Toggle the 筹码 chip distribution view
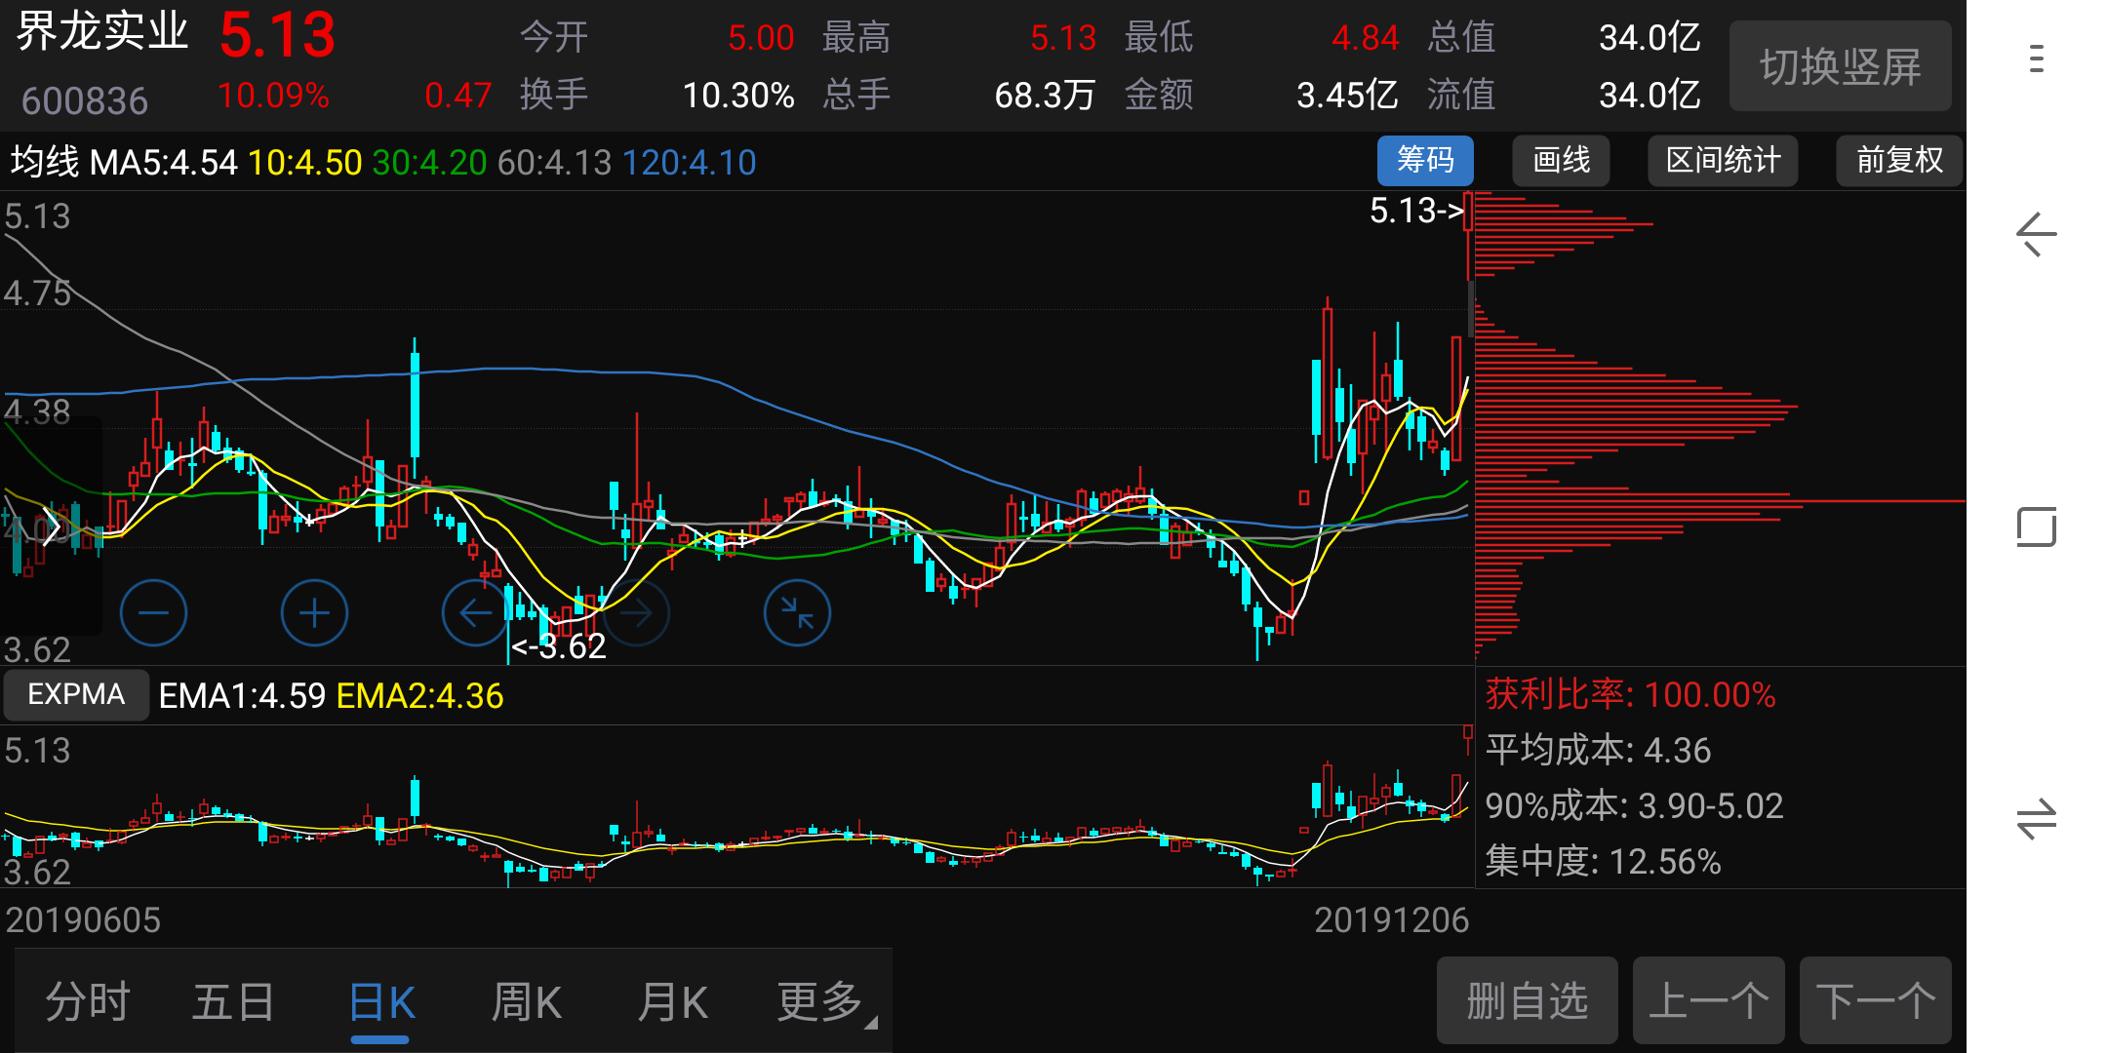Image resolution: width=2107 pixels, height=1053 pixels. [x=1425, y=160]
